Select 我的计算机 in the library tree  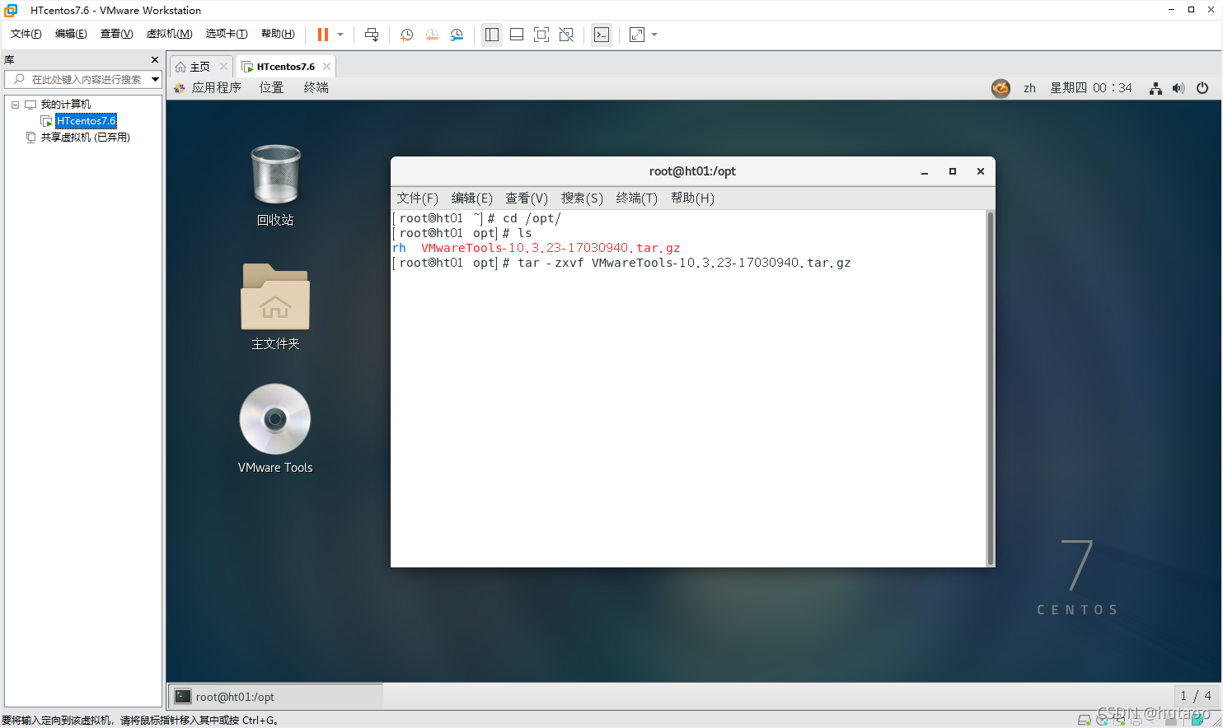pos(66,105)
